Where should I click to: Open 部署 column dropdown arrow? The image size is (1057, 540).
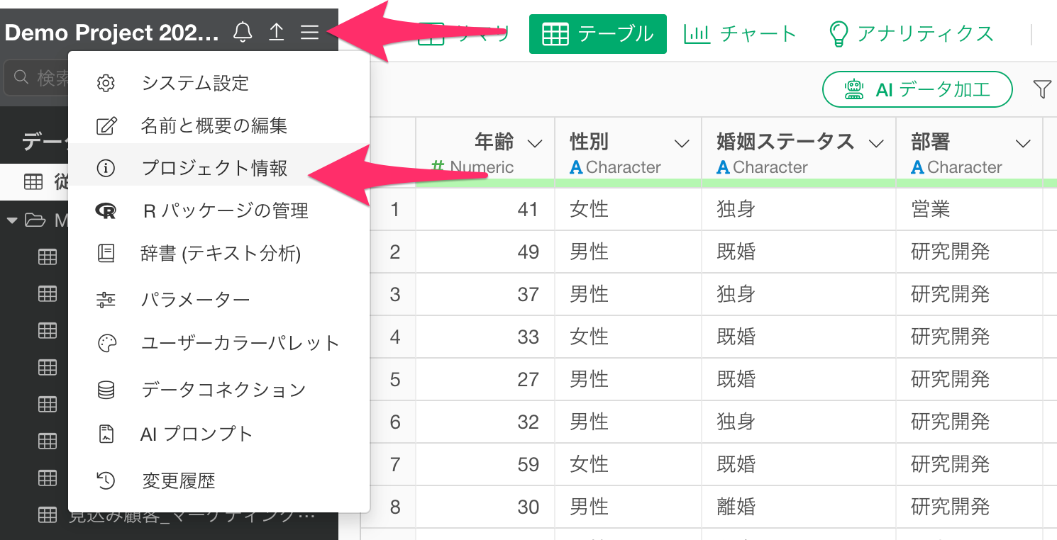click(x=1023, y=144)
